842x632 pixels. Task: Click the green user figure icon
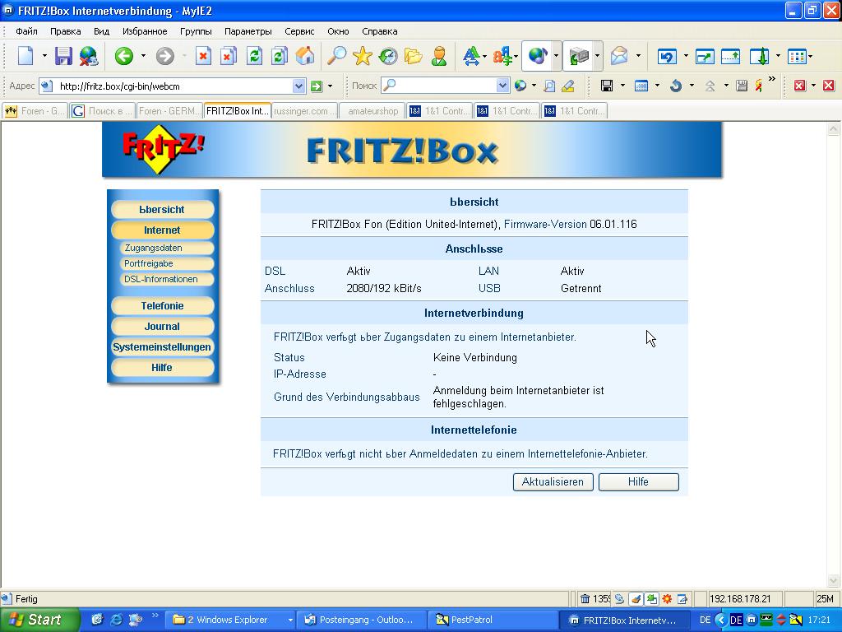[x=439, y=55]
